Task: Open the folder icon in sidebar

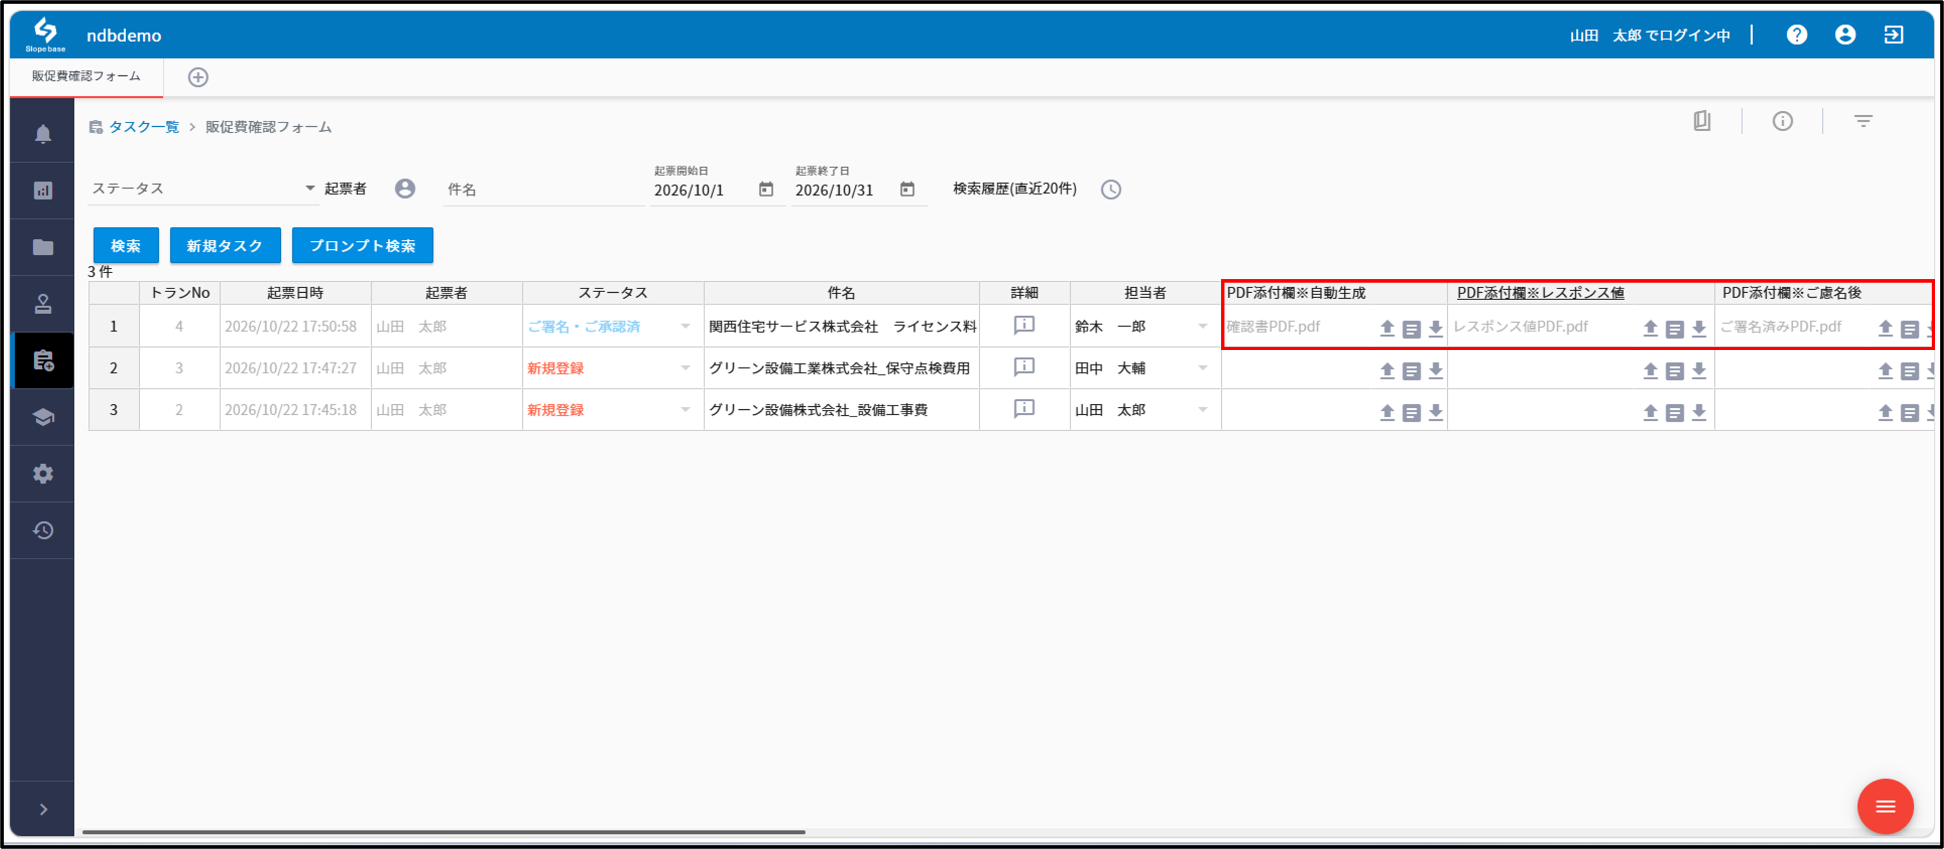Action: (43, 247)
